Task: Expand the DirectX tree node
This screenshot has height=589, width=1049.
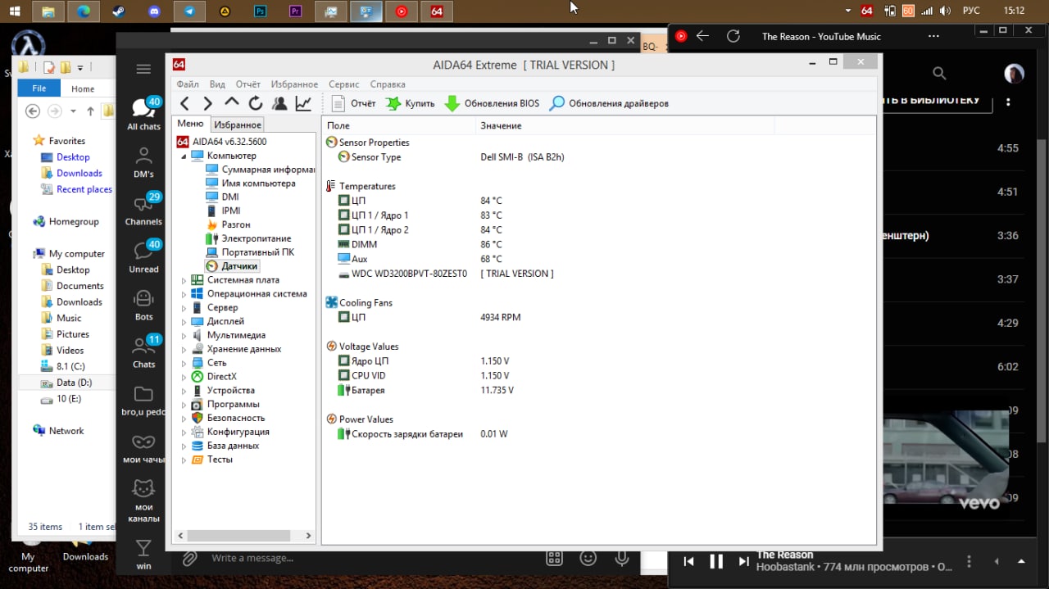Action: (184, 377)
